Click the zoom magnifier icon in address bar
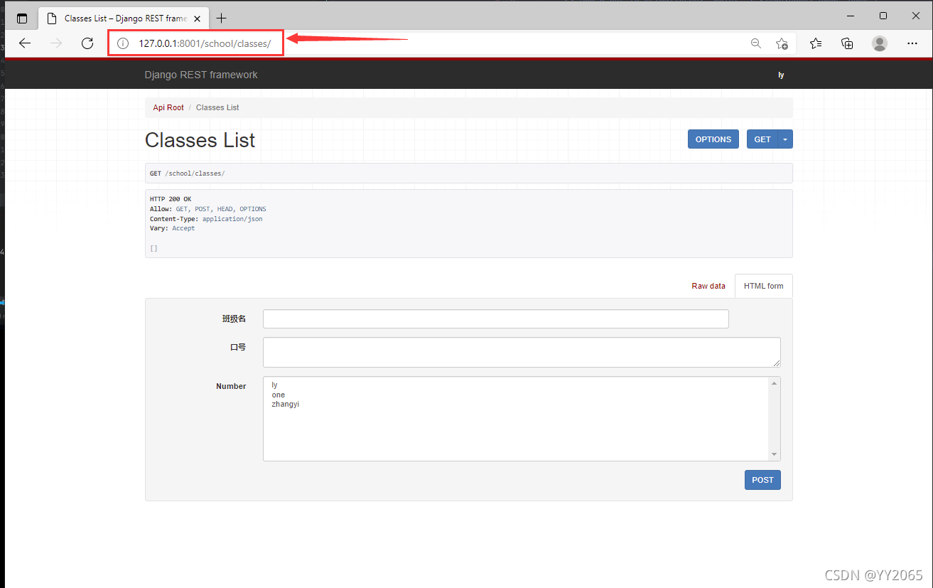 click(756, 43)
